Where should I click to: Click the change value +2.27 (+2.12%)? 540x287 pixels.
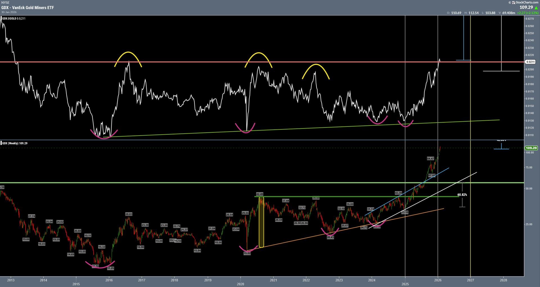pos(528,13)
